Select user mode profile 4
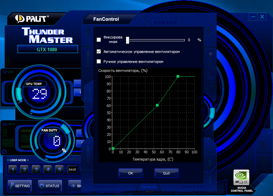273x196 pixels. point(48,170)
